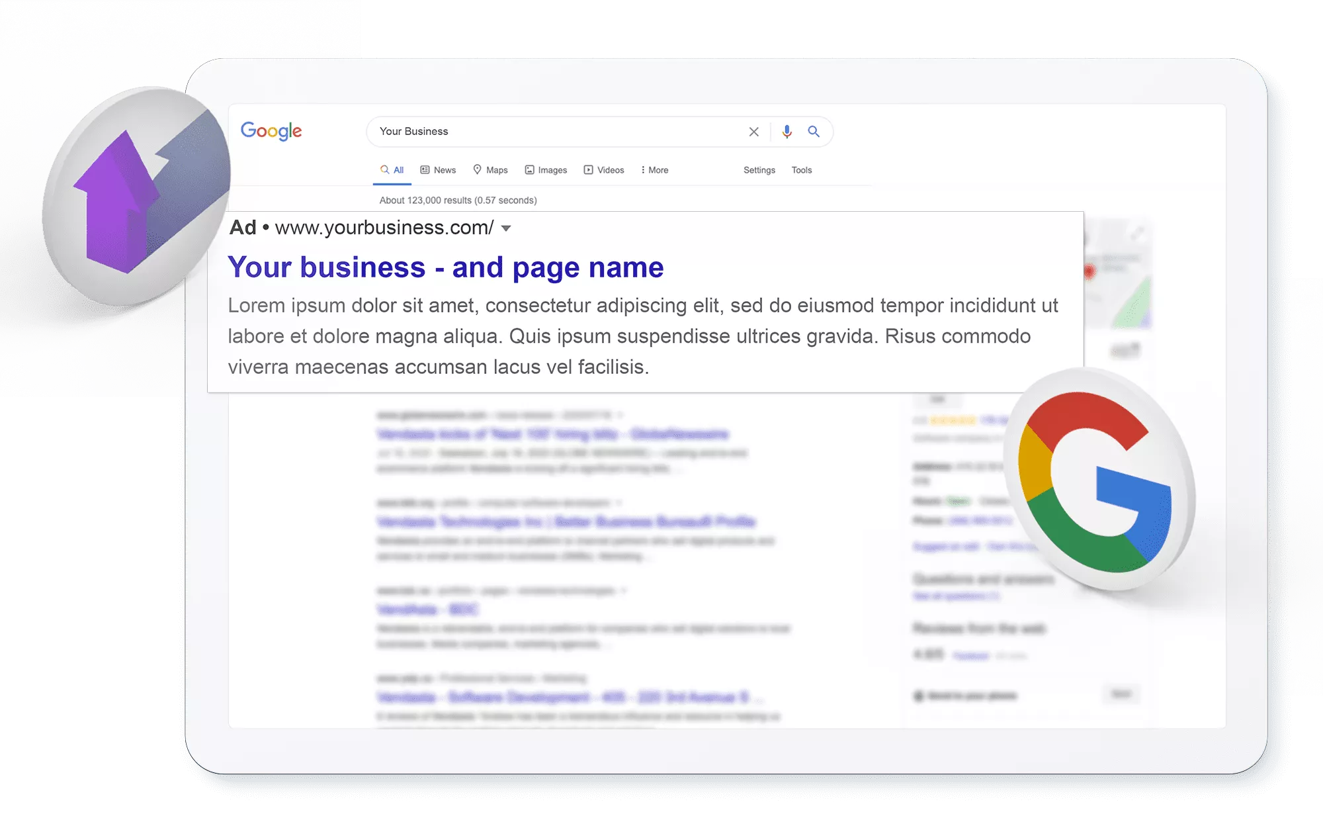Screen dimensions: 1323x820
Task: Click the purple arrow badge icon
Action: (138, 197)
